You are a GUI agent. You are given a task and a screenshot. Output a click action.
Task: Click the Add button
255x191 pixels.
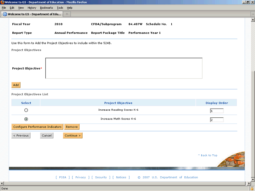tap(16, 85)
